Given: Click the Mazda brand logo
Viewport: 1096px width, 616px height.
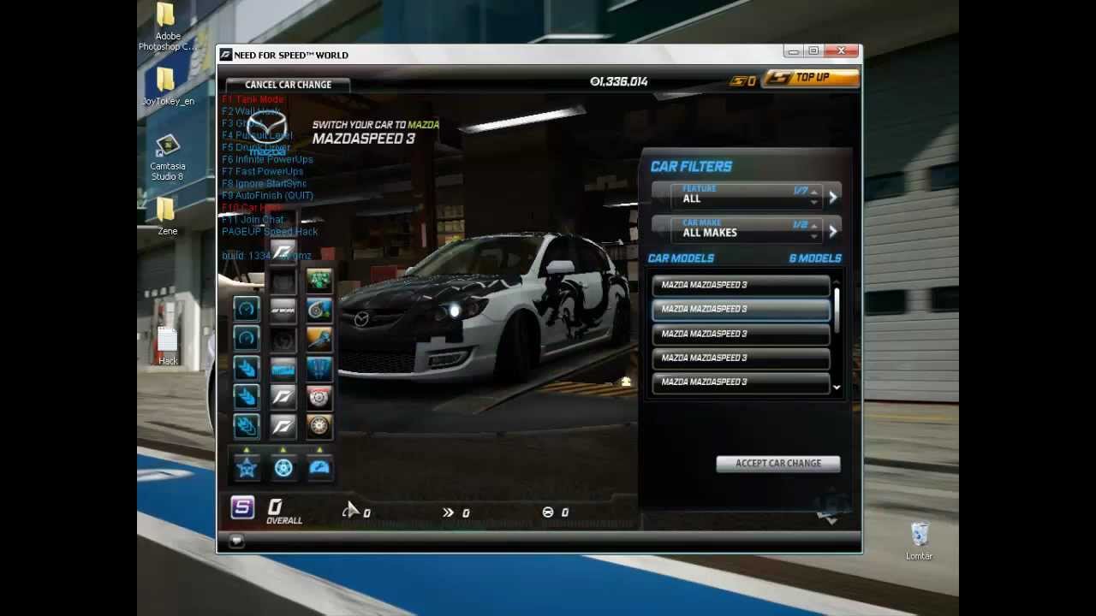Looking at the screenshot, I should click(267, 132).
